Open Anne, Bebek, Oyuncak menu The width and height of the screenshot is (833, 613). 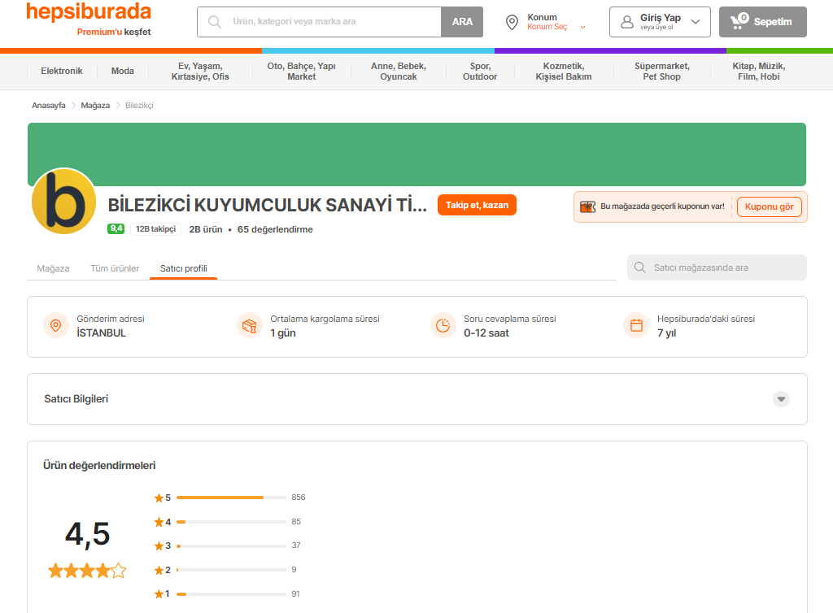[399, 71]
